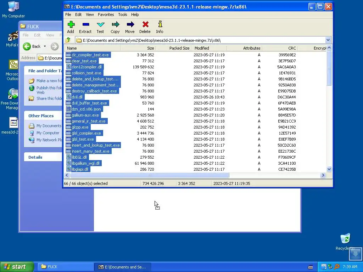Open the Tools menu in 7-Zip
Viewport: 363px width, 272px height.
(122, 15)
